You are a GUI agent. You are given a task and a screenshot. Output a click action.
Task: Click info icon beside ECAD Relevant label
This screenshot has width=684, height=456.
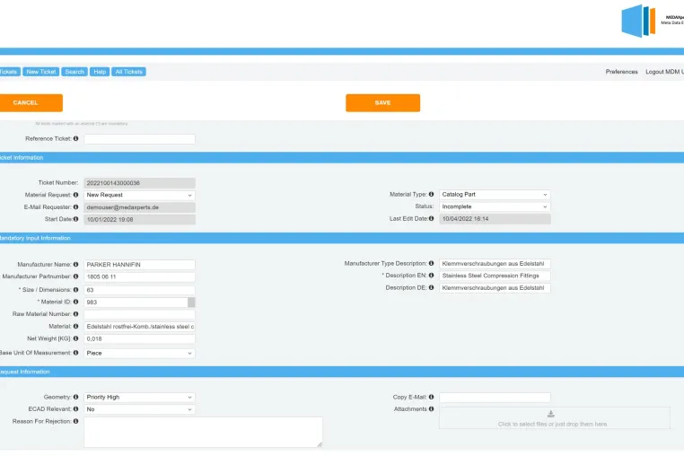[x=76, y=409]
